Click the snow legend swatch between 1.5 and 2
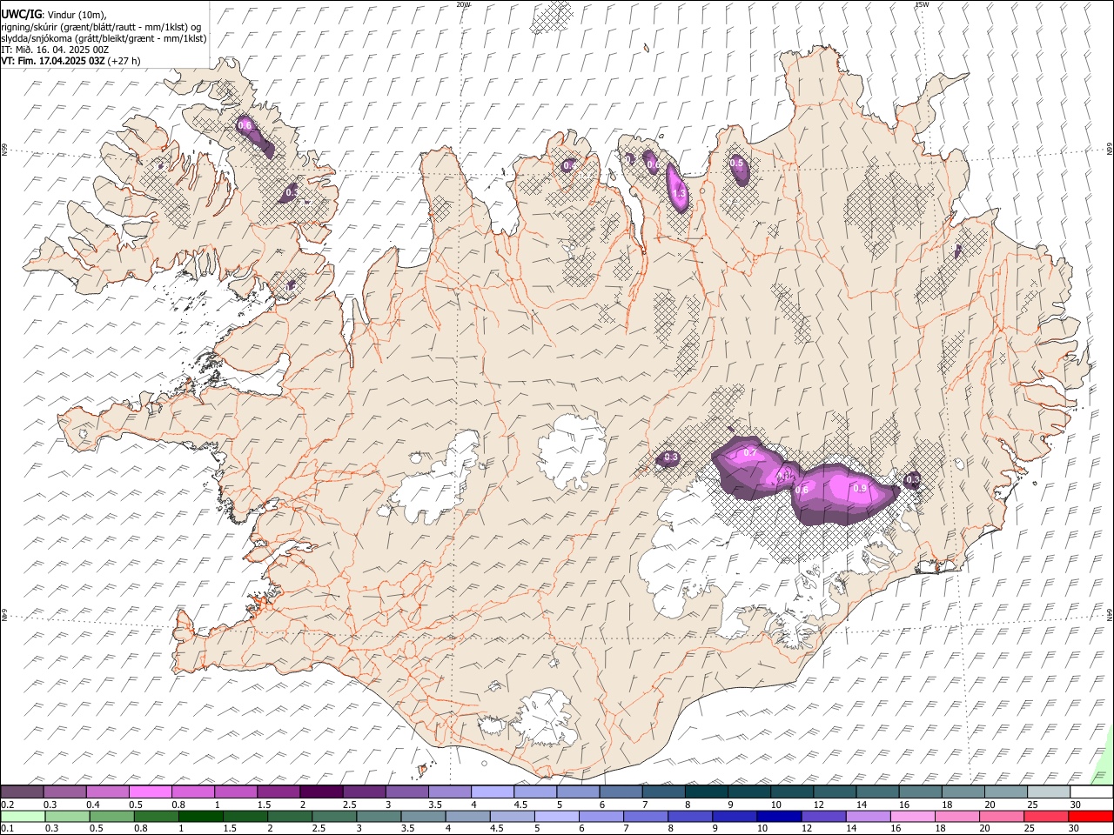The height and width of the screenshot is (835, 1114). tap(278, 792)
